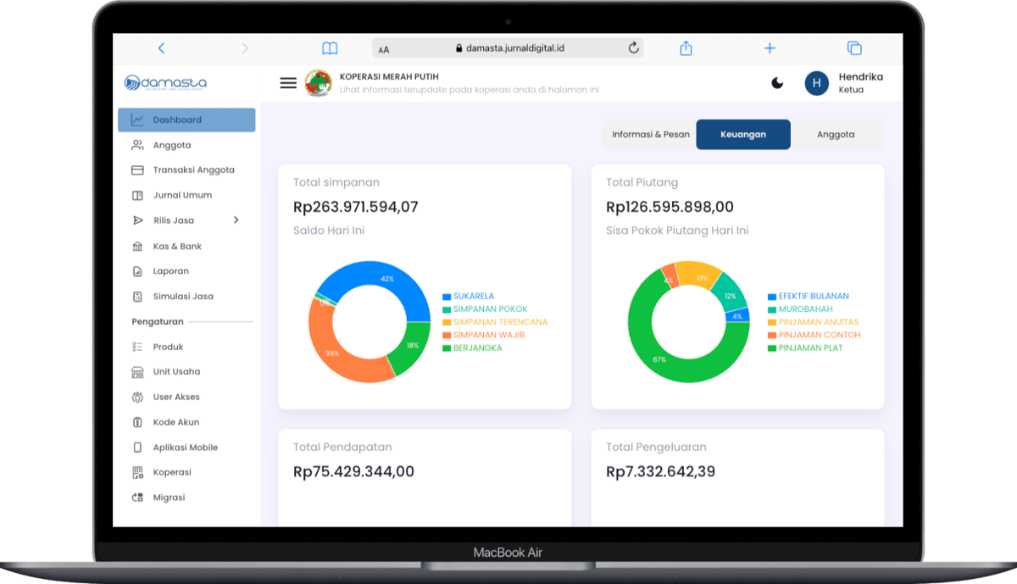This screenshot has height=584, width=1017.
Task: Open the Hendrika user avatar
Action: [x=816, y=83]
